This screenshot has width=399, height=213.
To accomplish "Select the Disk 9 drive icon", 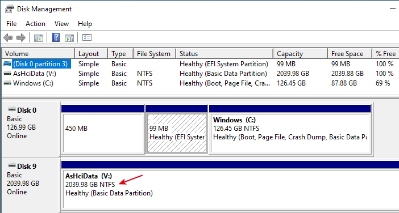I will (x=11, y=166).
